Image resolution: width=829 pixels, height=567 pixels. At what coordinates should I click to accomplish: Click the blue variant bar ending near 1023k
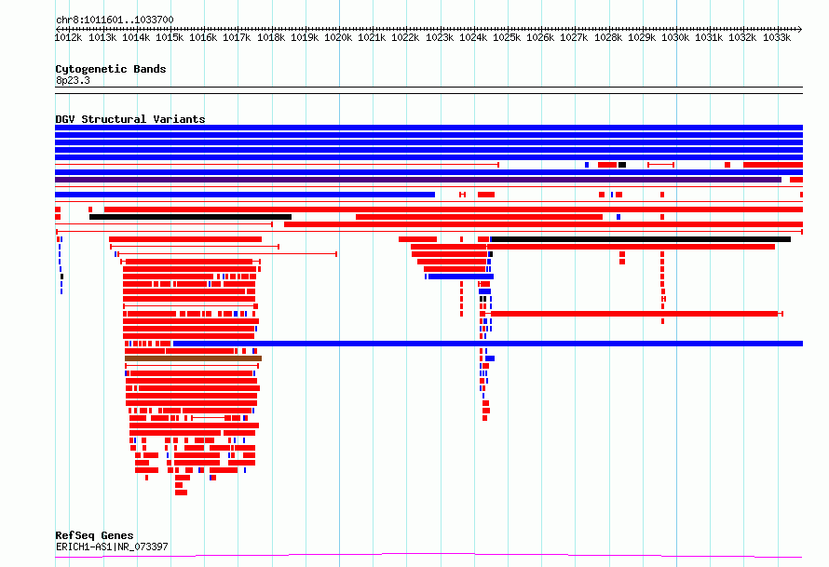245,195
